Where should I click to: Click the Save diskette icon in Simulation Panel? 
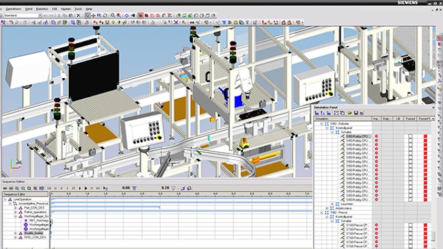click(356, 113)
